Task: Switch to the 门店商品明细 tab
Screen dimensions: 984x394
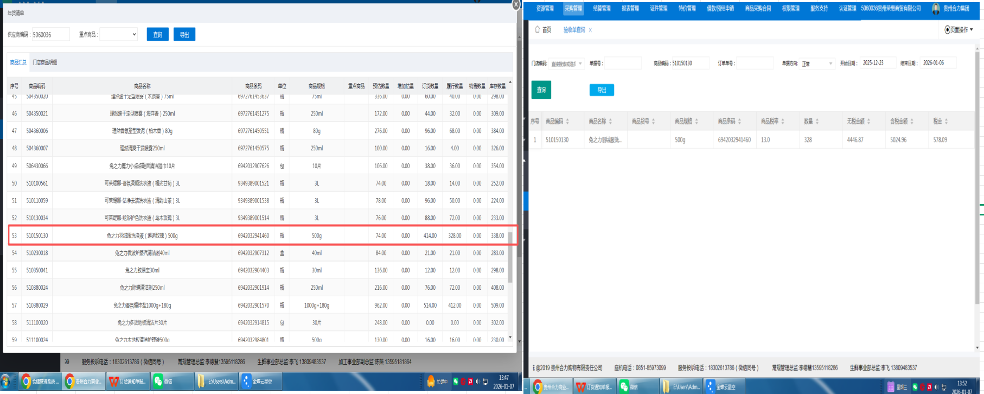Action: coord(45,62)
